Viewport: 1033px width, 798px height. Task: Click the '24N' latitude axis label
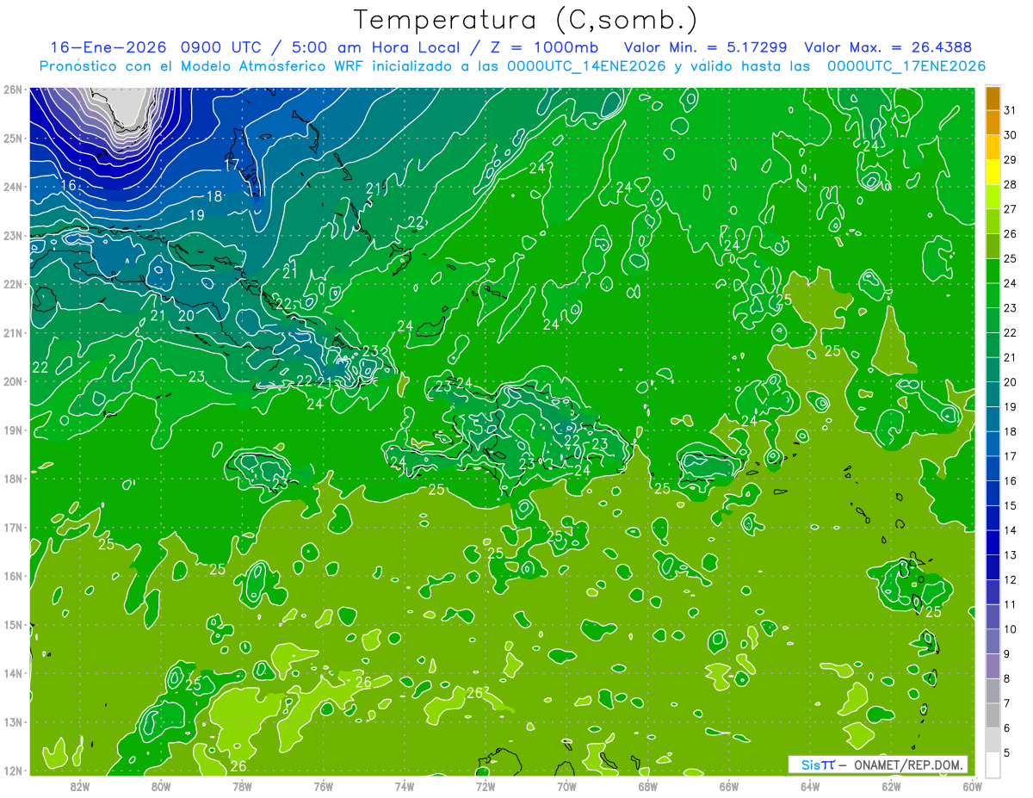(13, 187)
